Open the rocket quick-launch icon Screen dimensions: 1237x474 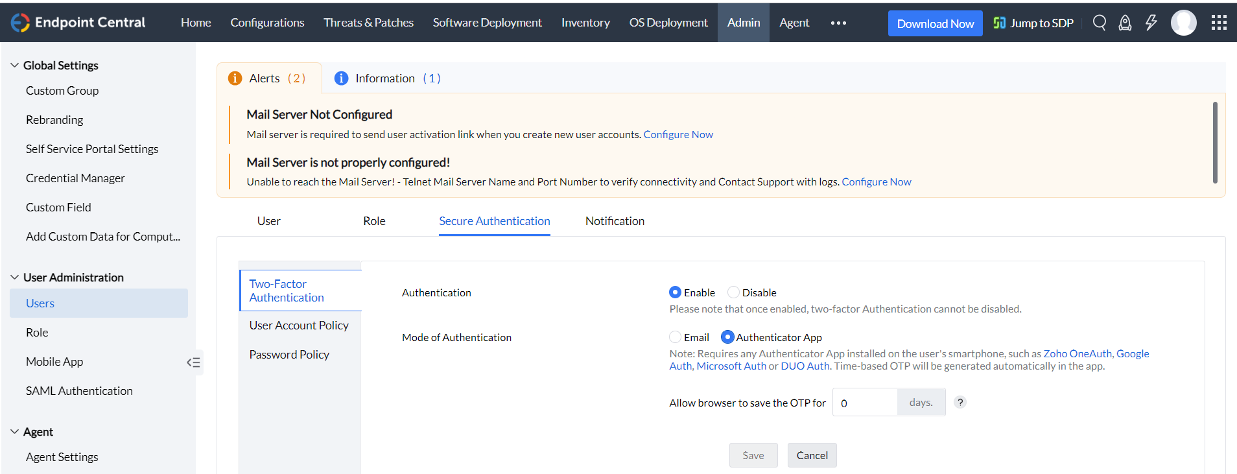(x=1125, y=23)
